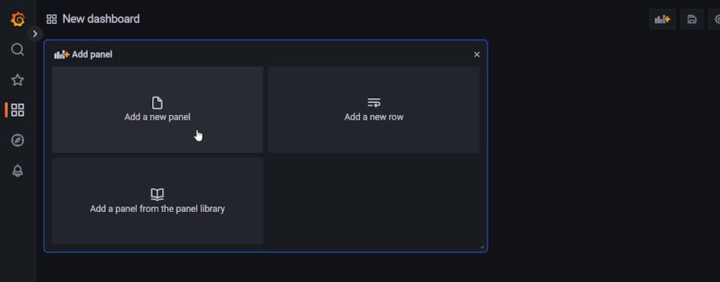Click the New dashboard title text
Image resolution: width=720 pixels, height=282 pixels.
101,19
